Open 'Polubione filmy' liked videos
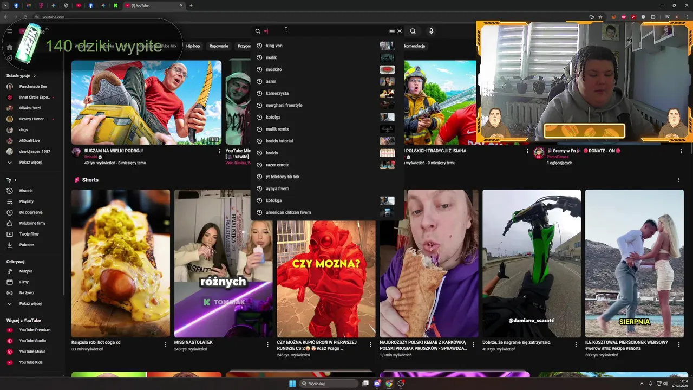The image size is (693, 390). click(32, 223)
